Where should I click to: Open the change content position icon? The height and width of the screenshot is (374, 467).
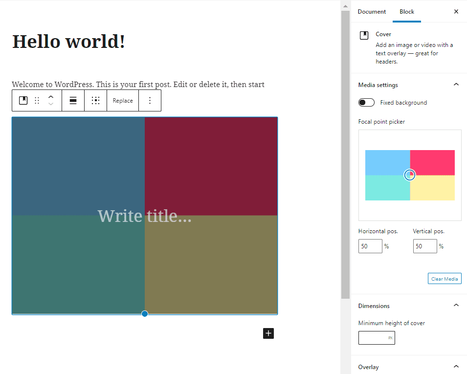(x=95, y=100)
